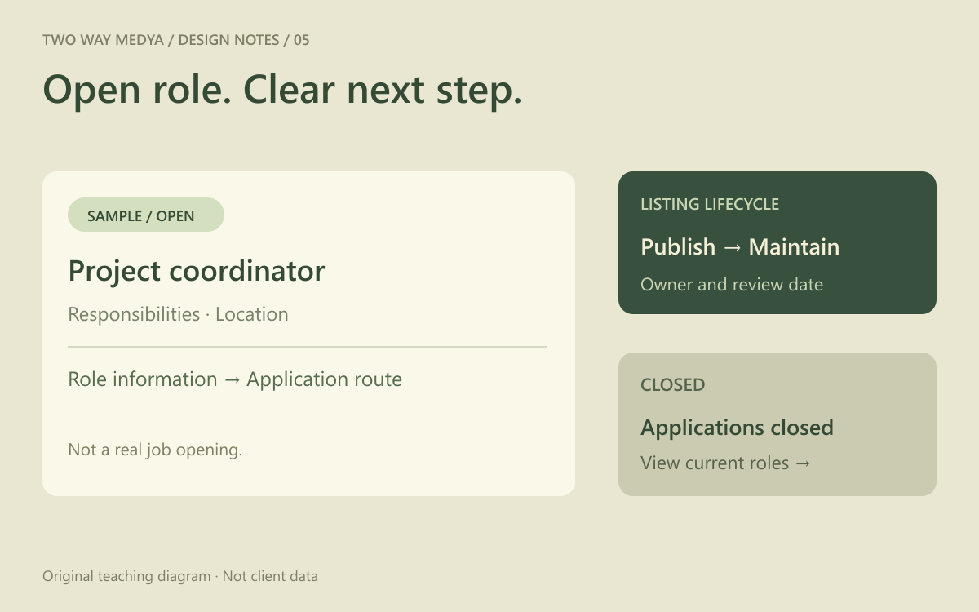Click the arrow in Role information → Application route
The width and height of the screenshot is (979, 612).
pyautogui.click(x=232, y=380)
